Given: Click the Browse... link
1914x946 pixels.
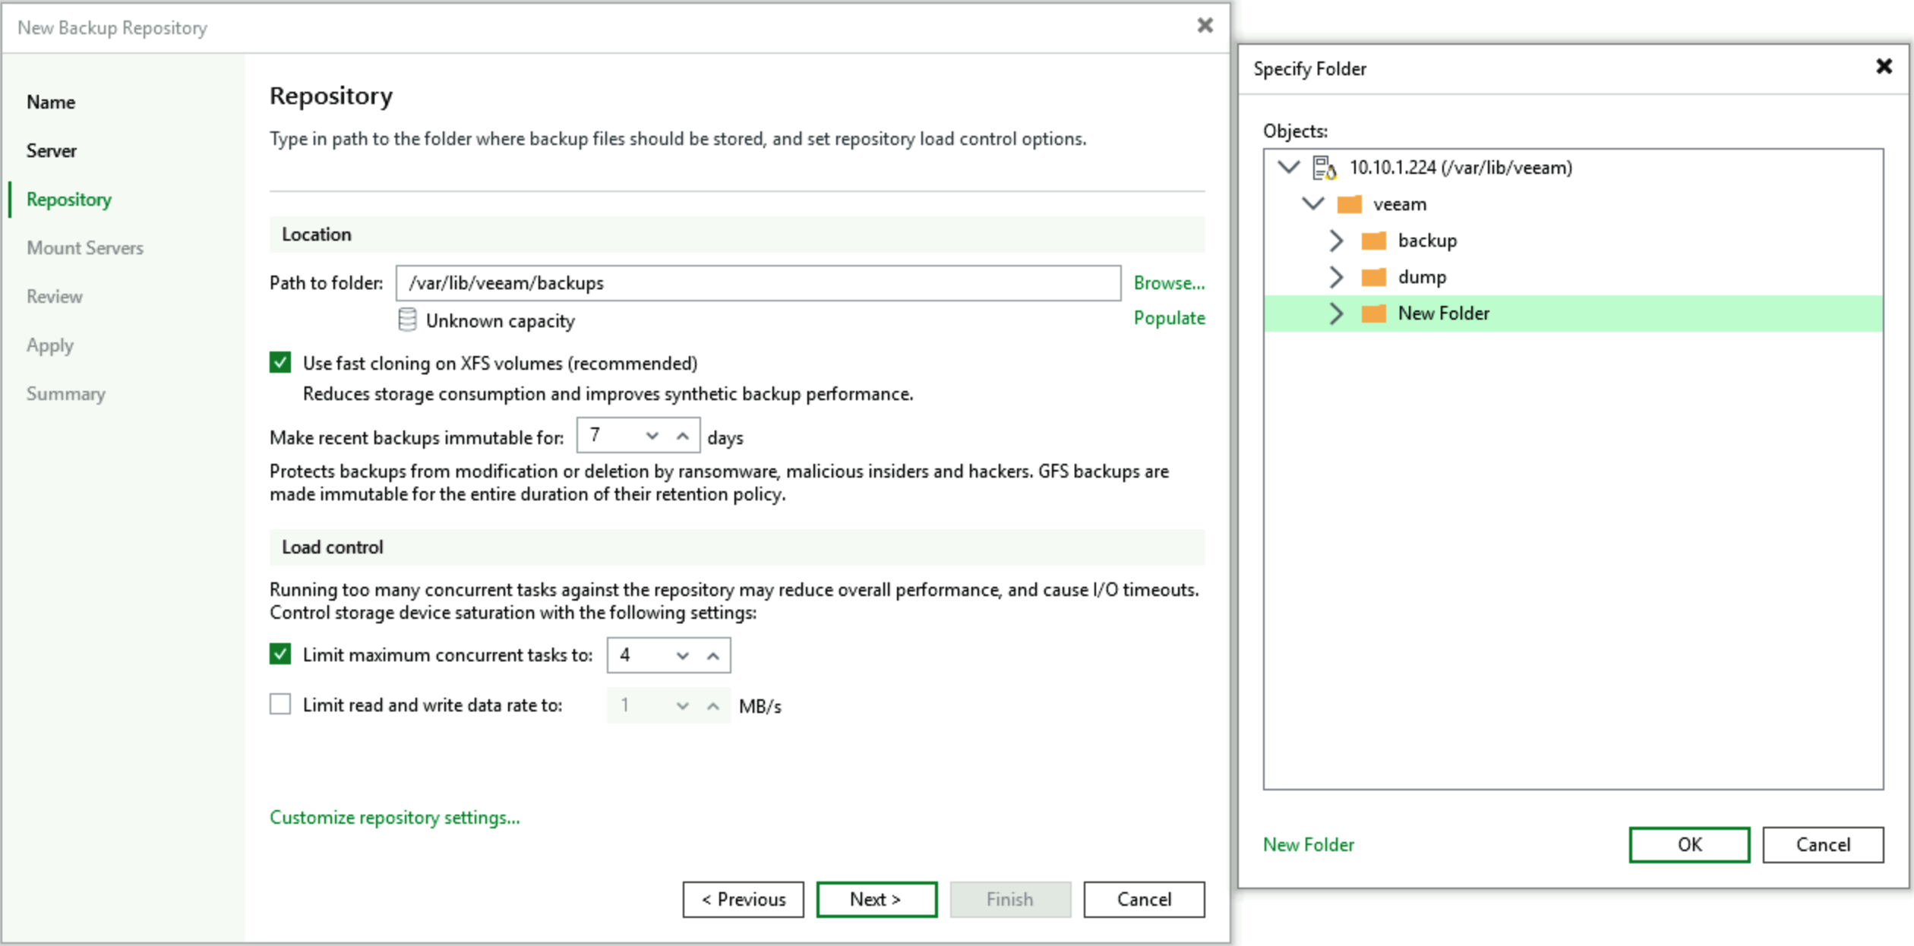Looking at the screenshot, I should click(1168, 283).
